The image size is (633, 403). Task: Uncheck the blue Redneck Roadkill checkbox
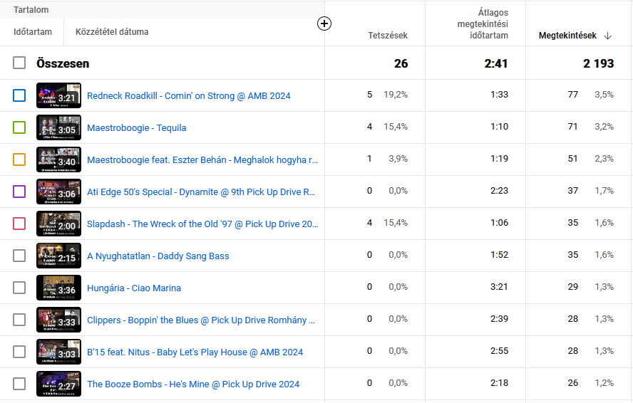tap(19, 95)
